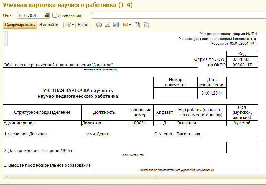The width and height of the screenshot is (266, 185).
Task: Send report by email envelope icon
Action: tap(125, 25)
